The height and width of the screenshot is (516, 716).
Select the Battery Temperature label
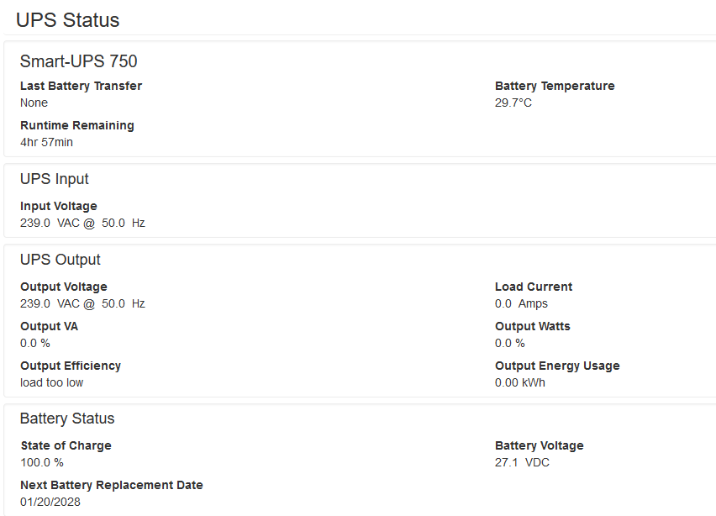click(x=555, y=86)
